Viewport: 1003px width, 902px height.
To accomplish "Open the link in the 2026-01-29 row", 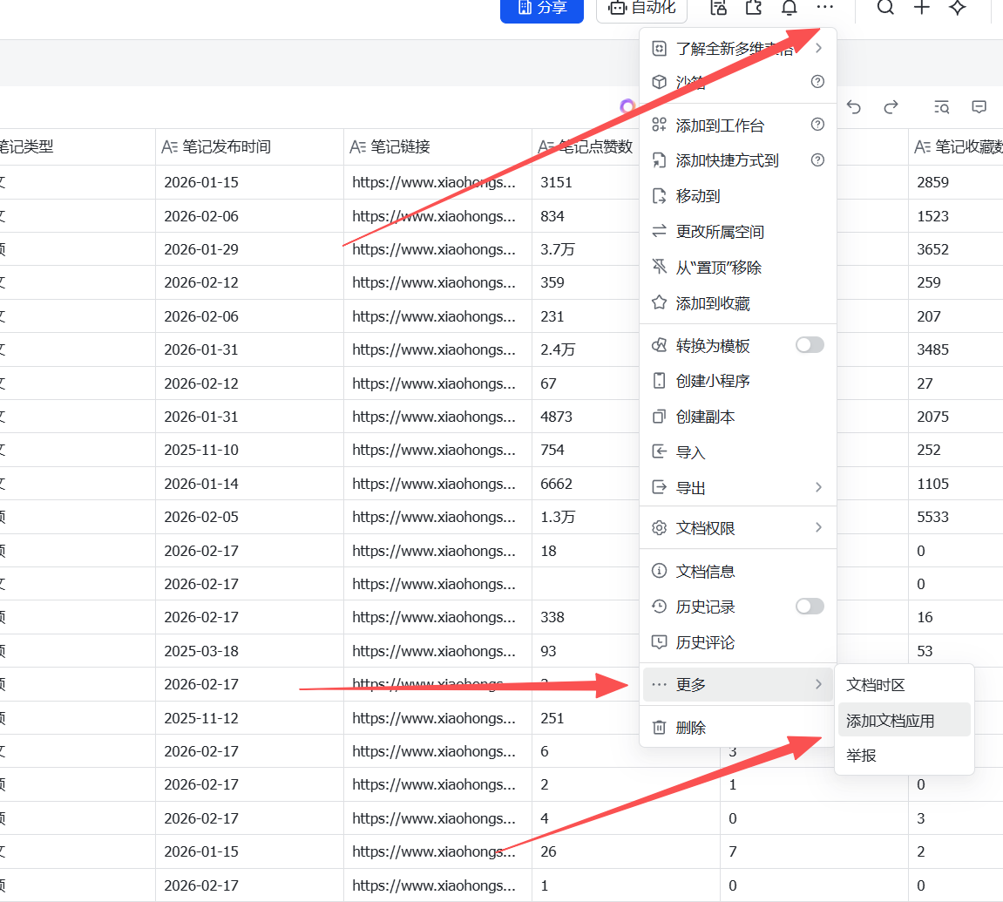I will 434,249.
